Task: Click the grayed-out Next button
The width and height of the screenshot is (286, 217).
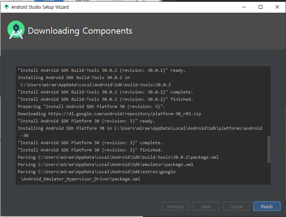Action: 206,206
